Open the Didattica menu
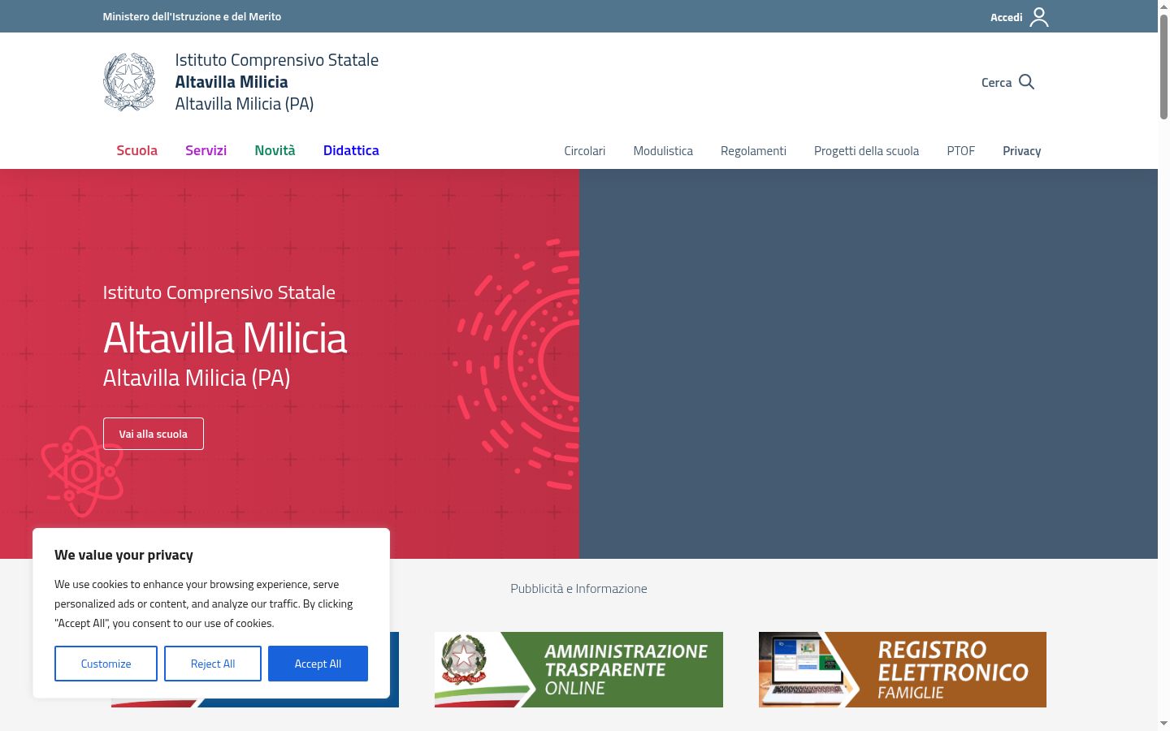This screenshot has height=731, width=1170. pyautogui.click(x=351, y=150)
